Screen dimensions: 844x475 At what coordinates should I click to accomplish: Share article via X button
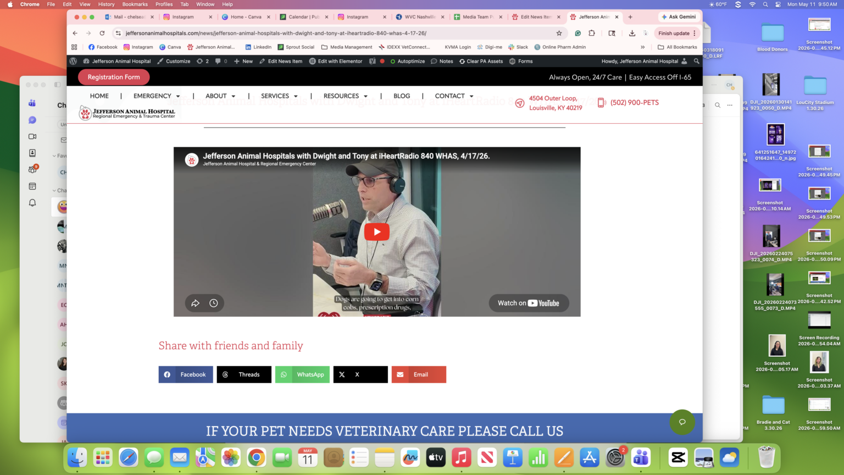360,374
